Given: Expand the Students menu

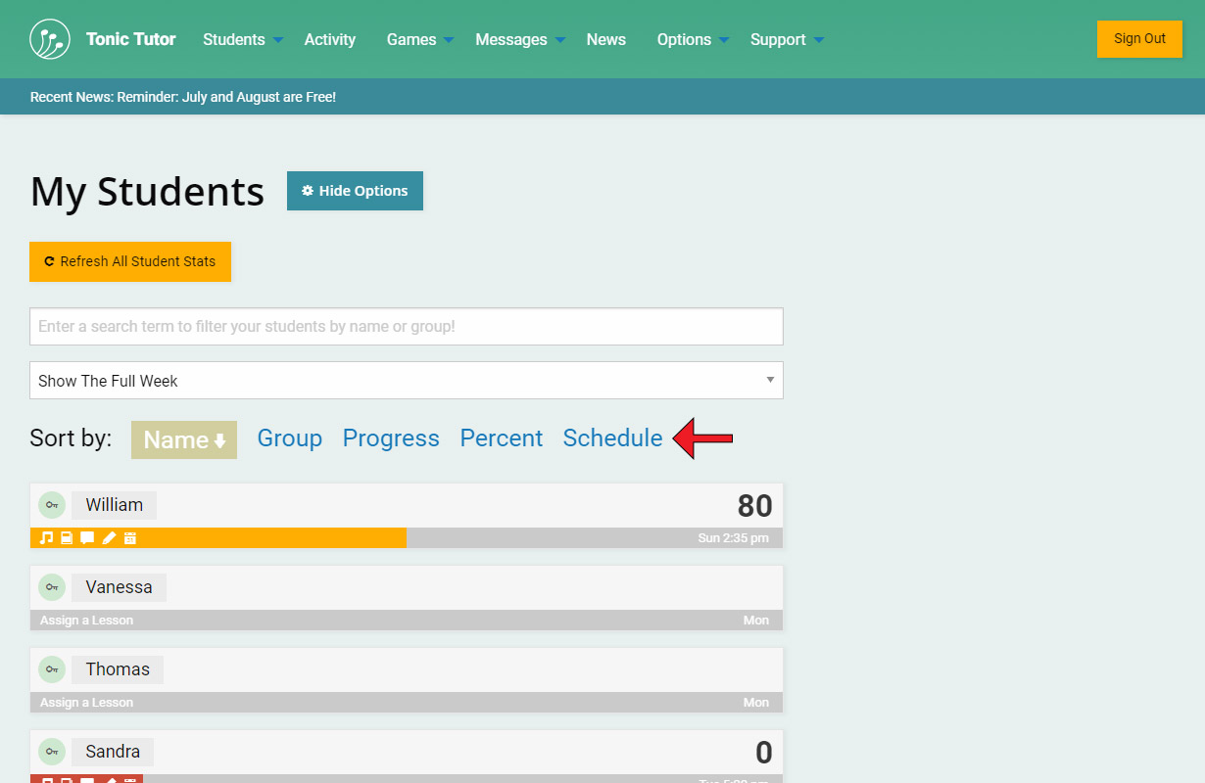Looking at the screenshot, I should point(243,39).
